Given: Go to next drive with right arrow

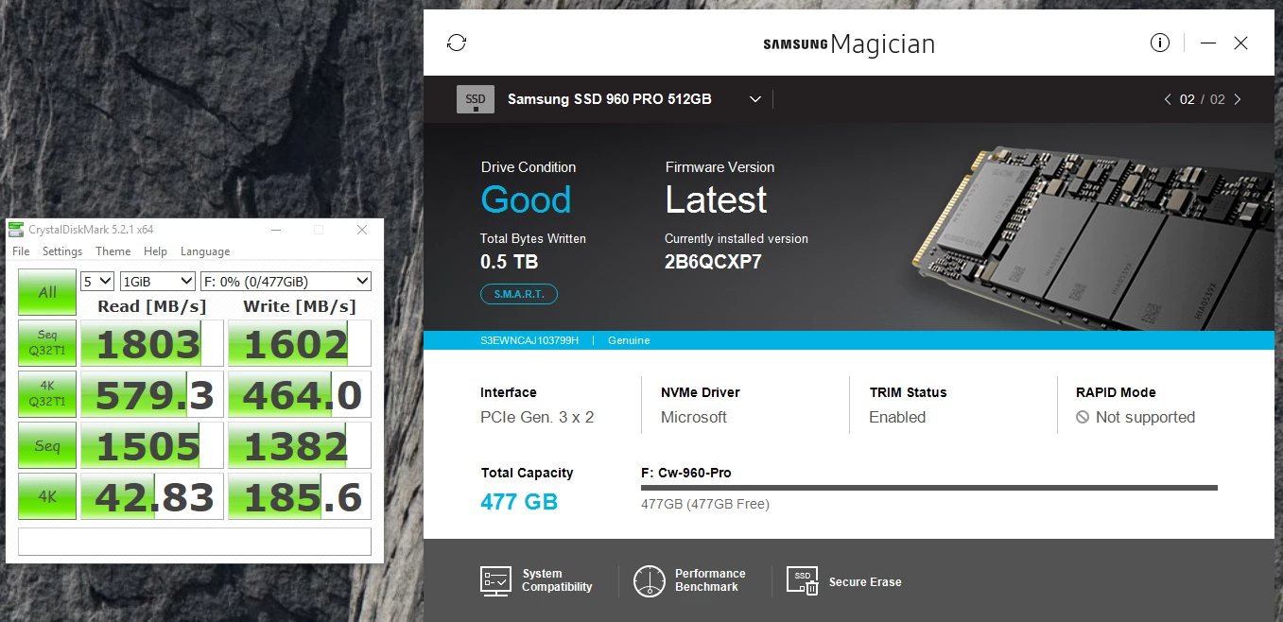Looking at the screenshot, I should click(1239, 99).
